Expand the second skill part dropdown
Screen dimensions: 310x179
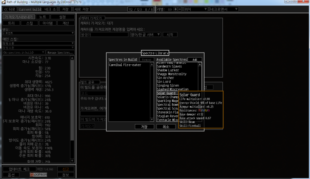(x=38, y=48)
